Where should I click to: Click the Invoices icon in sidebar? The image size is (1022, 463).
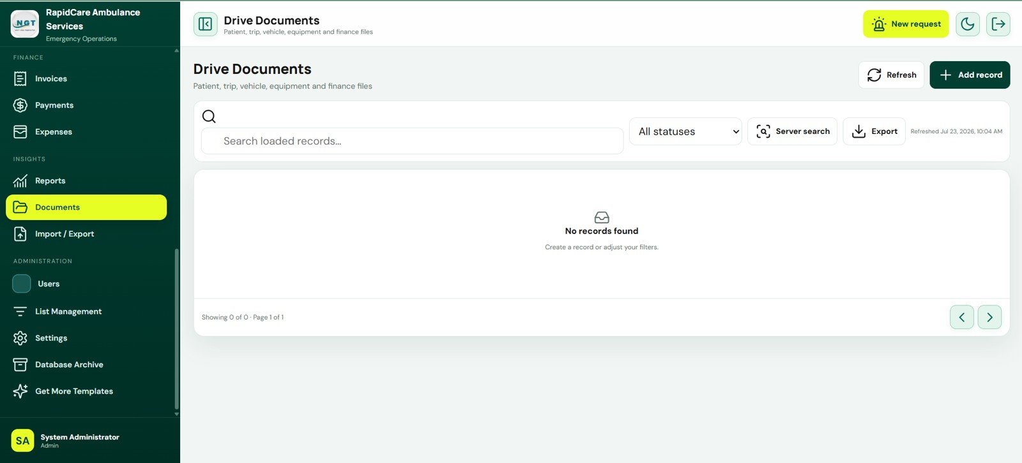click(x=20, y=78)
